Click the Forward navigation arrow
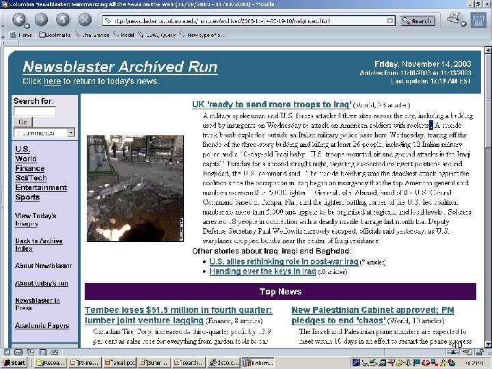Screen dimensions: 492x369 42,20
